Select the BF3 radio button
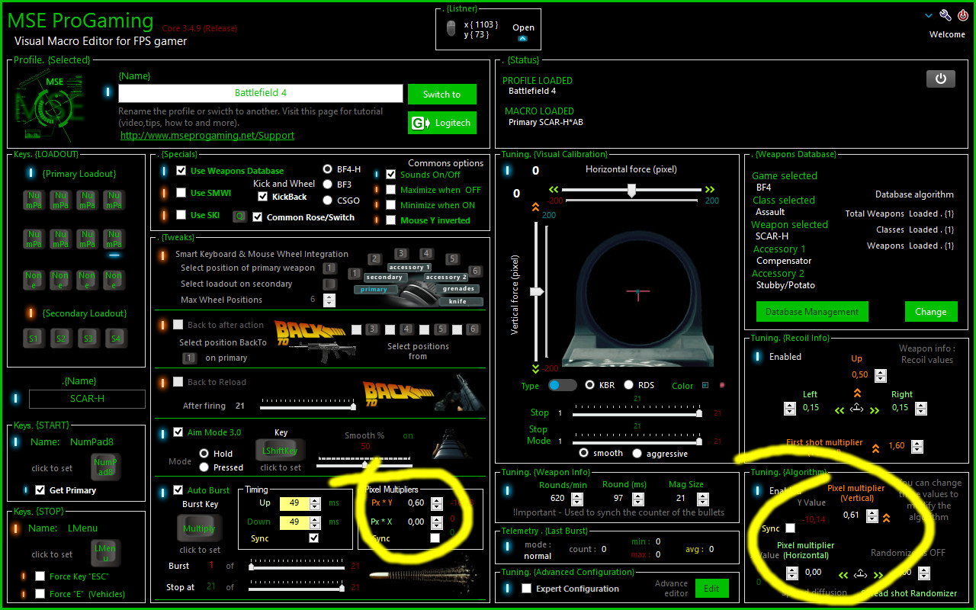This screenshot has height=610, width=976. [328, 185]
